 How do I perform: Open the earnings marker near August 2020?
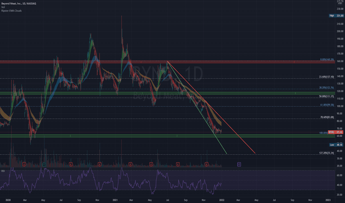[71, 164]
